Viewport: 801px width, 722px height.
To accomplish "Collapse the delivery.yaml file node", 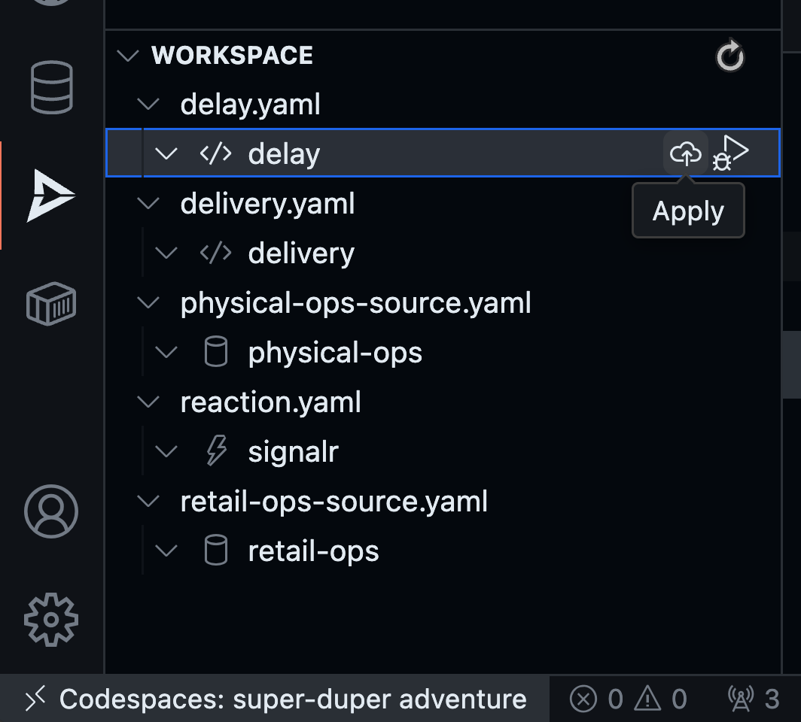I will pyautogui.click(x=150, y=203).
